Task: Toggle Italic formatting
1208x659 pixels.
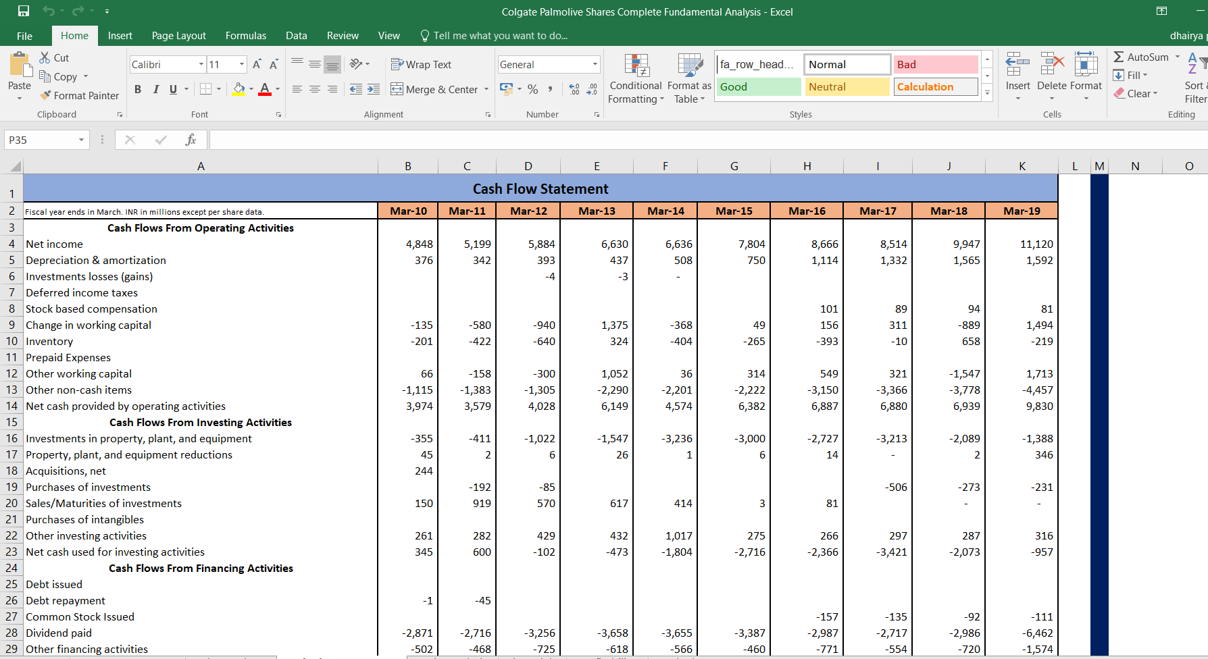Action: 155,89
